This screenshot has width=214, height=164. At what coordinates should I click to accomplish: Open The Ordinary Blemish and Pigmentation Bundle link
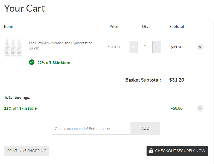60,45
